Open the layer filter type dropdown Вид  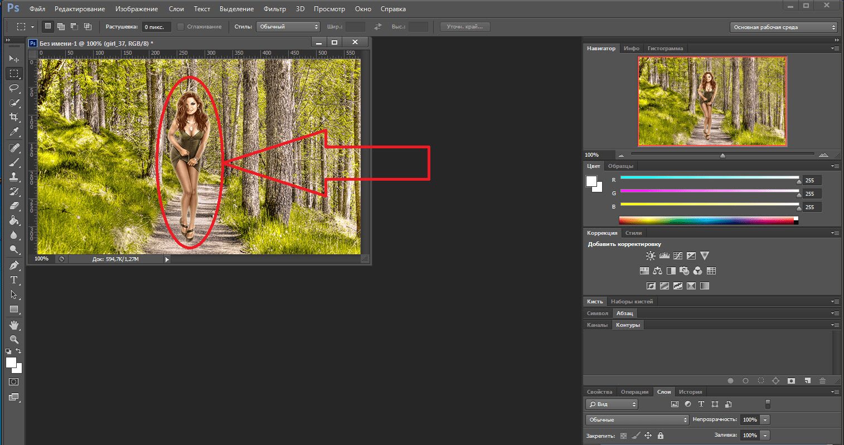tap(612, 404)
